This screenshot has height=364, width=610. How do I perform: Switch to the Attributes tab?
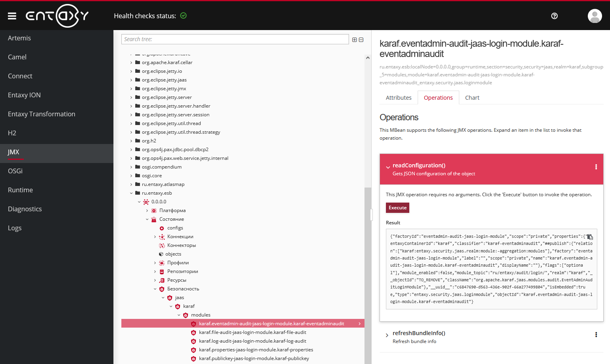[398, 97]
